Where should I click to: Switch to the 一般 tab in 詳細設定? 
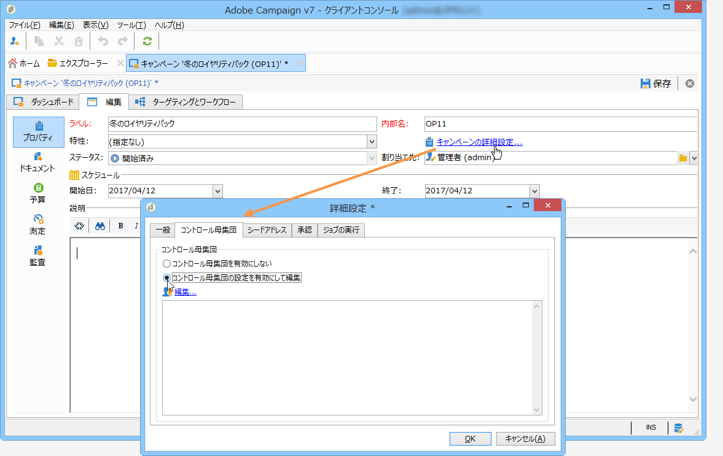[x=163, y=230]
